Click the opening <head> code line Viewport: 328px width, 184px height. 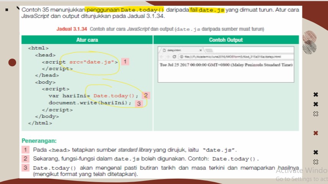pyautogui.click(x=45, y=55)
